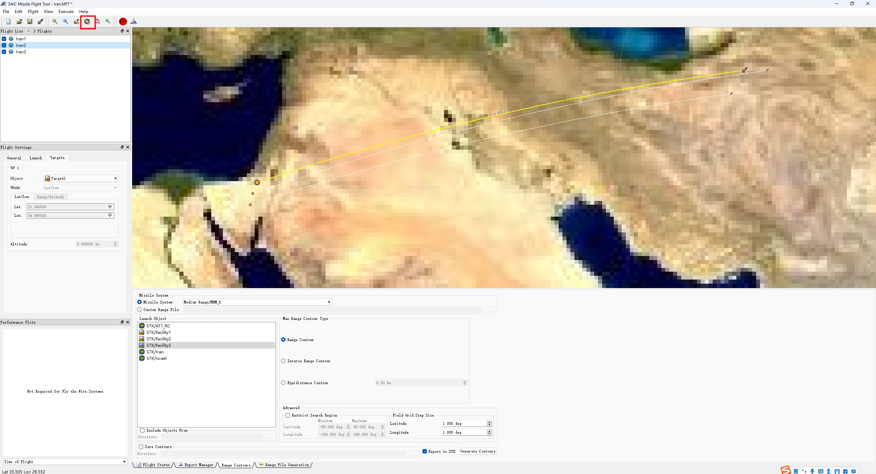Uncheck the Iran3 flight checkbox
The image size is (876, 474).
pos(4,52)
